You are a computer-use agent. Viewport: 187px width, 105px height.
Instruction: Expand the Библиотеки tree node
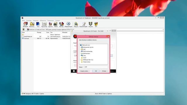pyautogui.click(x=80, y=53)
